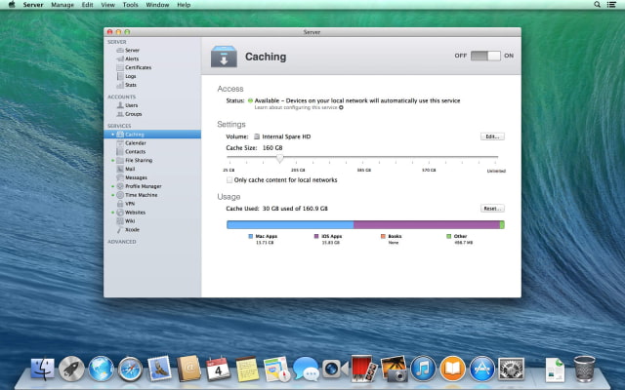This screenshot has height=390, width=625.
Task: Click the Reset... button for cache
Action: [491, 209]
